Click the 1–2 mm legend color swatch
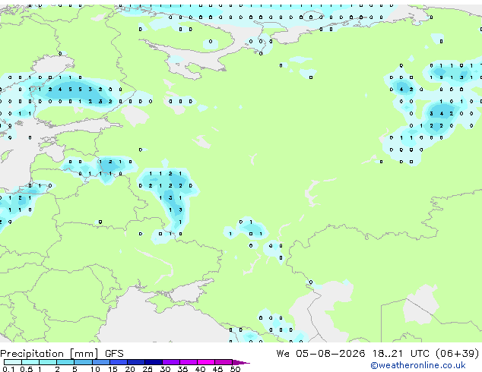Image resolution: width=482 pixels, height=372 pixels. point(48,362)
